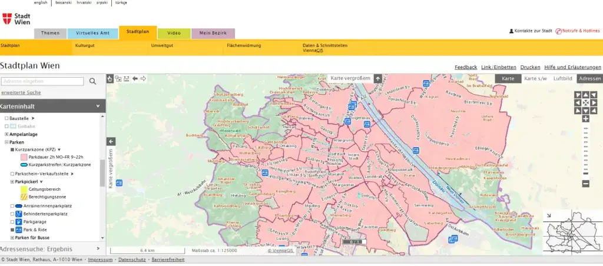Select the zoom rectangle tool
603x266 pixels.
coord(118,79)
